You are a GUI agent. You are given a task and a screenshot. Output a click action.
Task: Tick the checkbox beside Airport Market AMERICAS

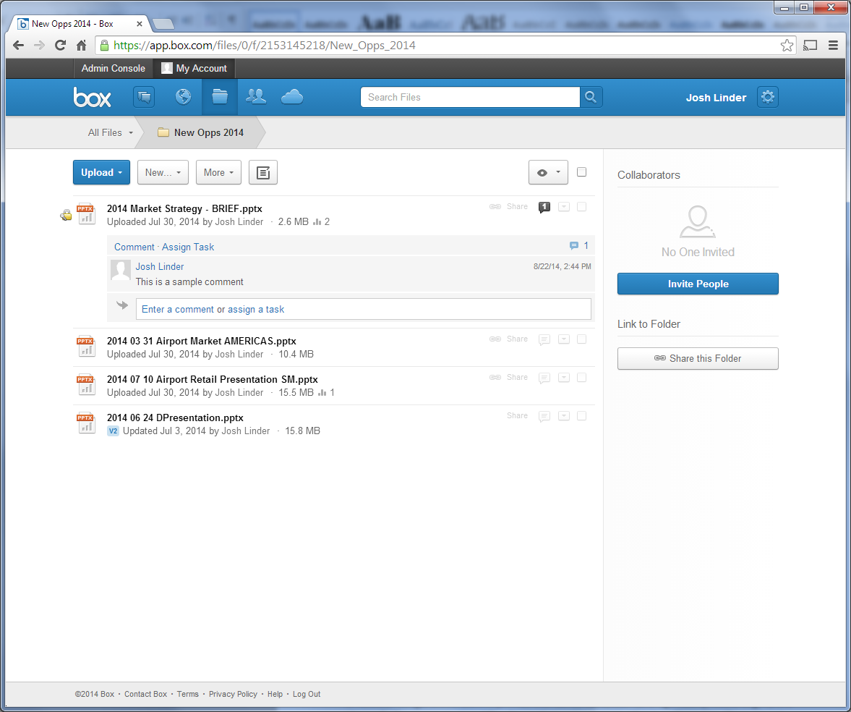click(x=581, y=339)
